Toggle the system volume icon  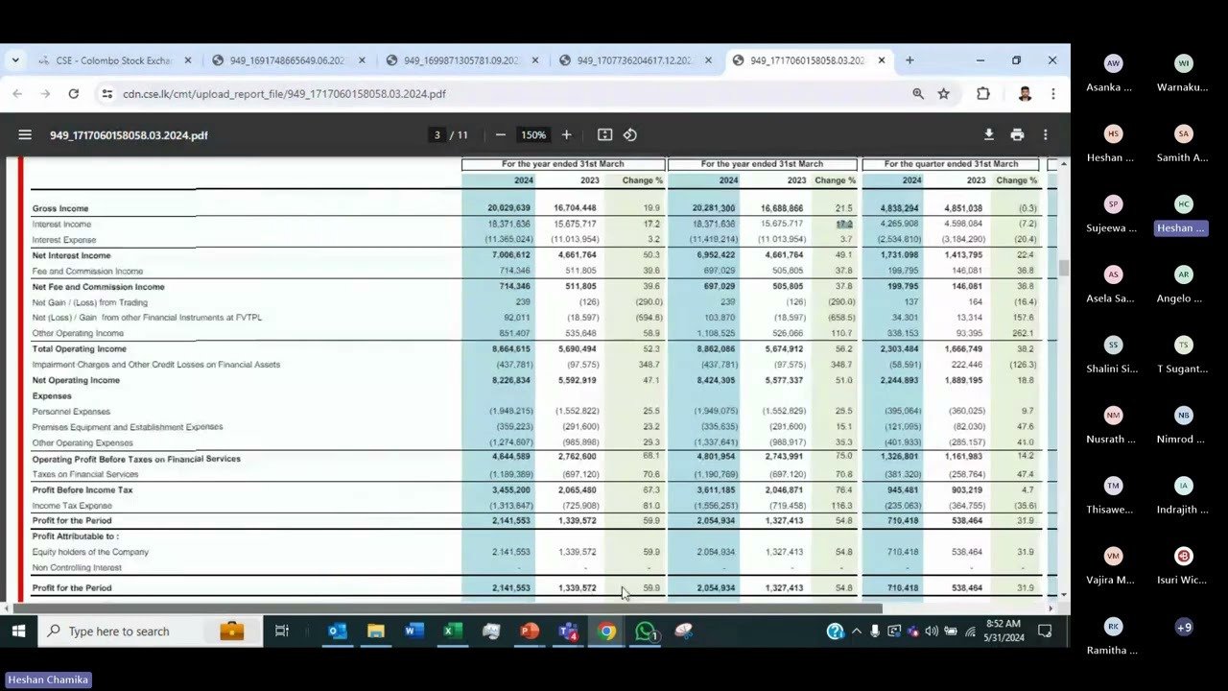[x=932, y=631]
